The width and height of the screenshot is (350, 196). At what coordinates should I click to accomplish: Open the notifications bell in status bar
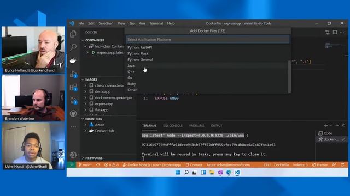click(342, 164)
